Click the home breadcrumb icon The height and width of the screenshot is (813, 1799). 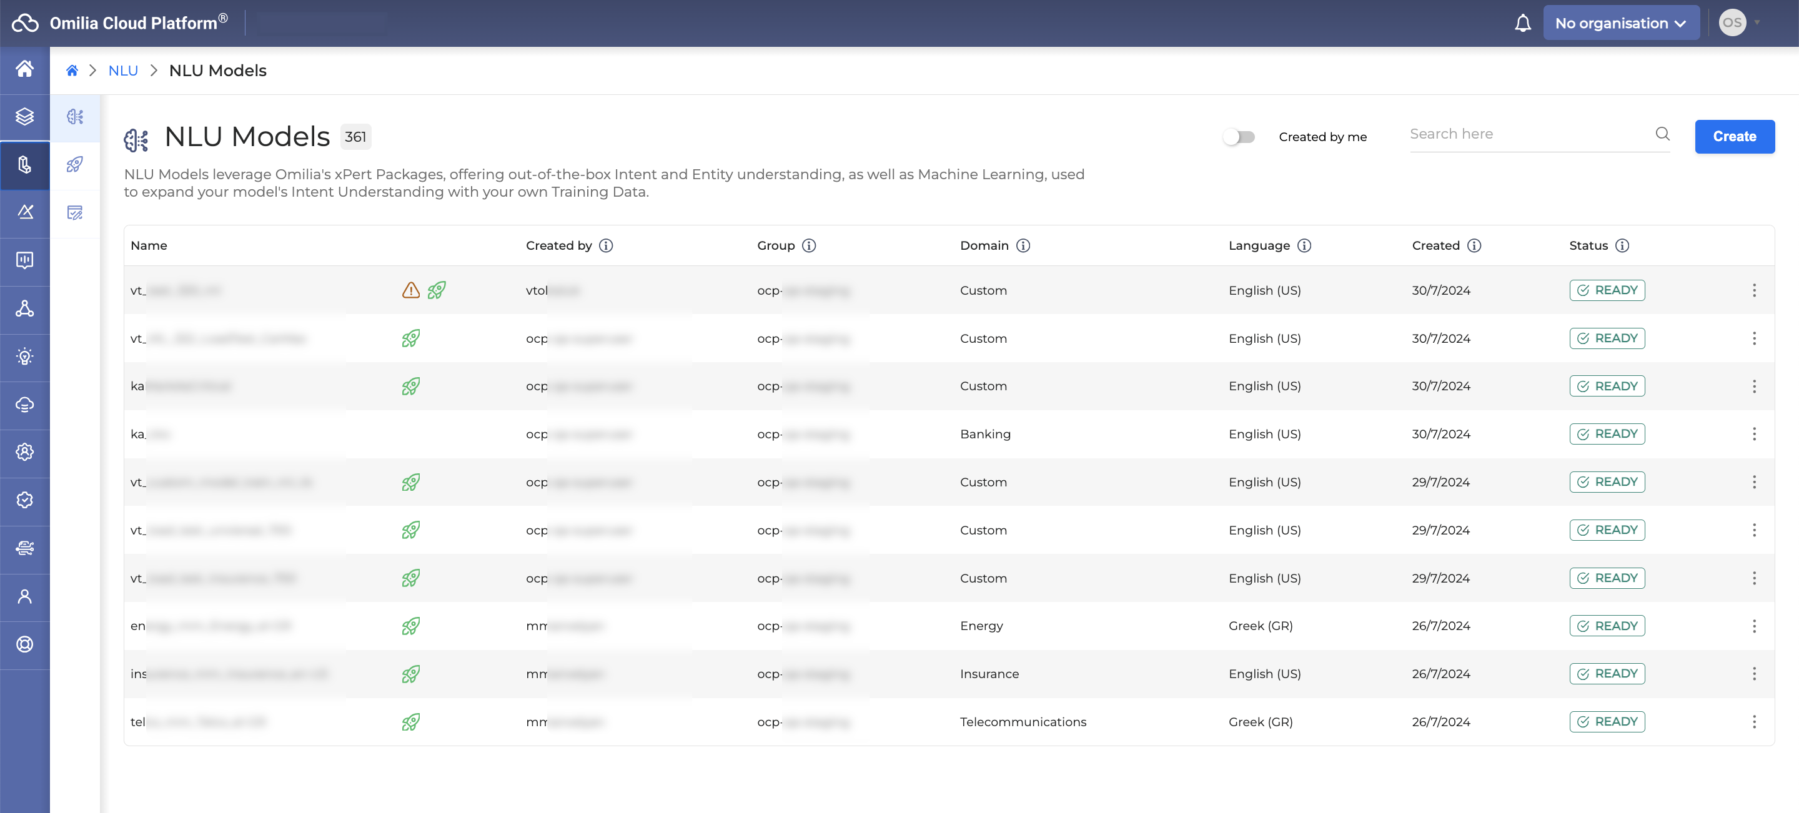click(70, 70)
